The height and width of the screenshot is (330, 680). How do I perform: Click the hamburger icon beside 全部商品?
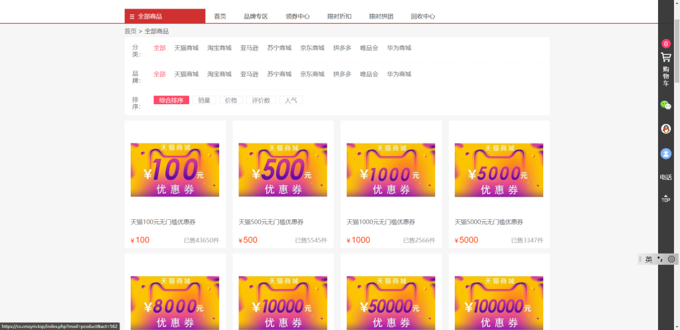pyautogui.click(x=132, y=17)
